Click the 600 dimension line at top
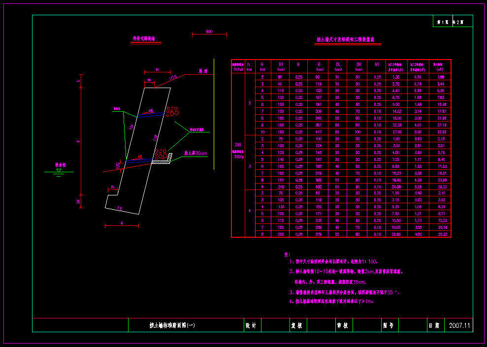This screenshot has height=347, width=487. click(209, 34)
